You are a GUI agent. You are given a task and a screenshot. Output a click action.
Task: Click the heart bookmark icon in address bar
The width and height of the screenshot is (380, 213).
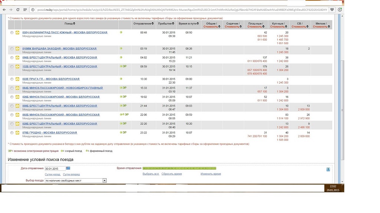[x=332, y=10]
